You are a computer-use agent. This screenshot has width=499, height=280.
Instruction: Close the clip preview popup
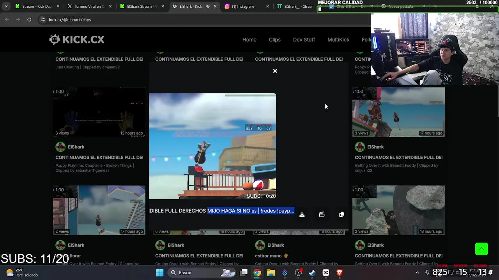point(275,71)
